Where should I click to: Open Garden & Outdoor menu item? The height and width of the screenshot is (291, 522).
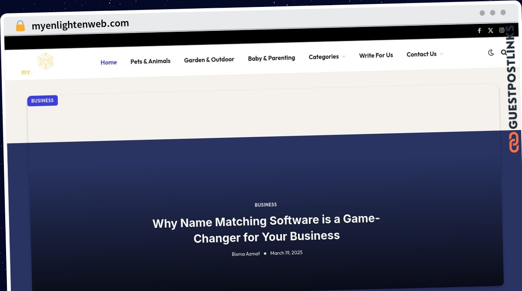(x=209, y=60)
